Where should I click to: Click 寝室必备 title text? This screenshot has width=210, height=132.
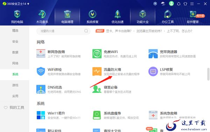click(111, 87)
